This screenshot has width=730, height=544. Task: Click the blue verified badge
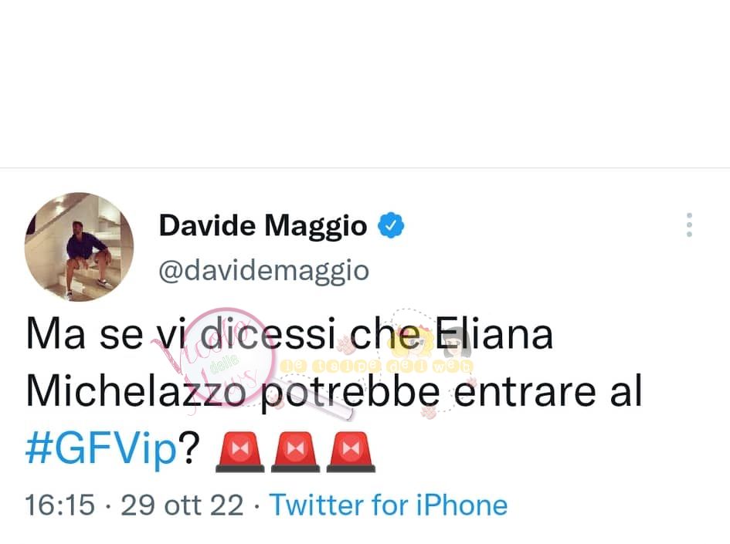(x=390, y=225)
